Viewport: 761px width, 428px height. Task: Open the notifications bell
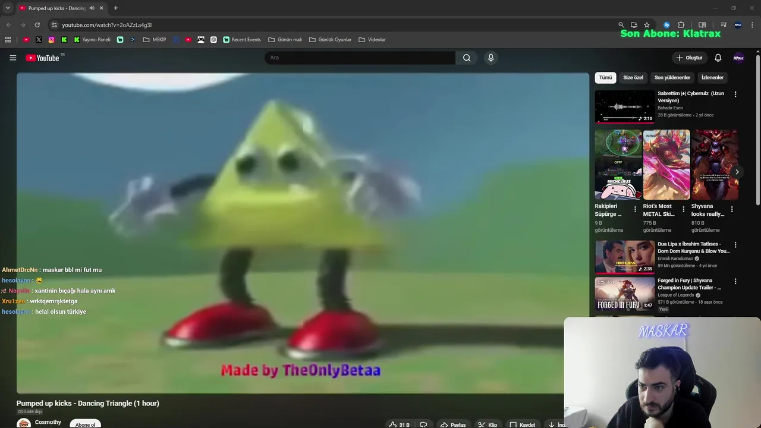[x=718, y=58]
